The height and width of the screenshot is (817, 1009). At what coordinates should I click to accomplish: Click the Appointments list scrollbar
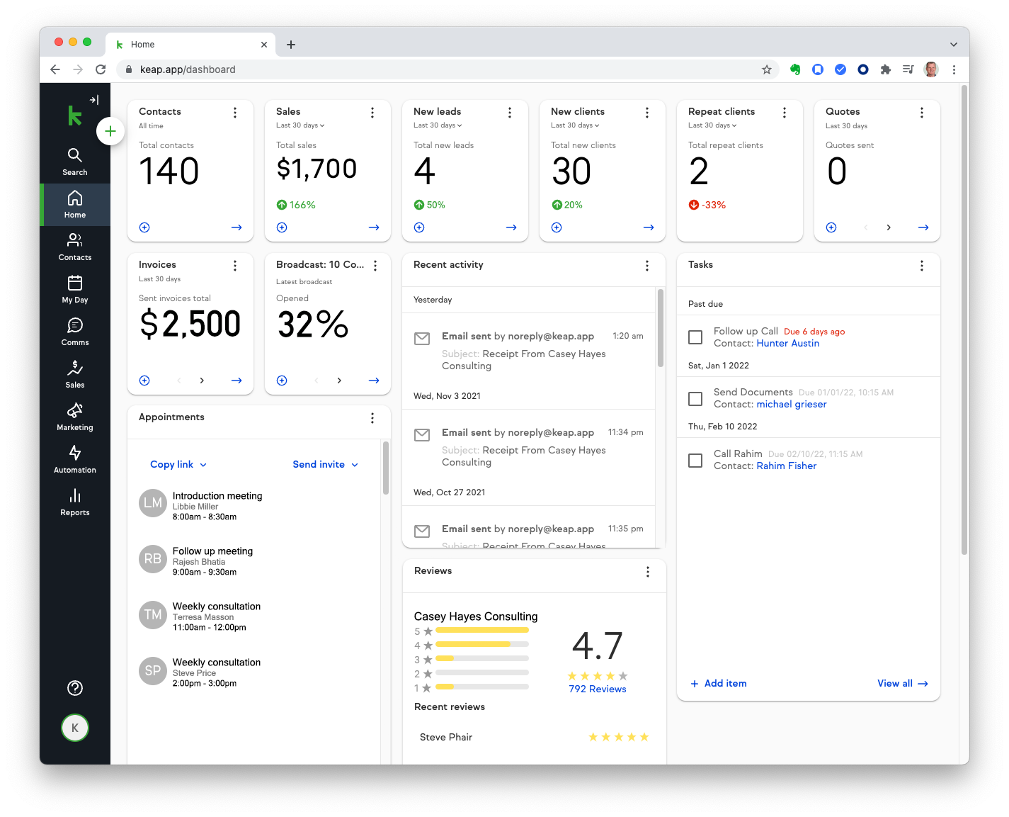pyautogui.click(x=386, y=468)
